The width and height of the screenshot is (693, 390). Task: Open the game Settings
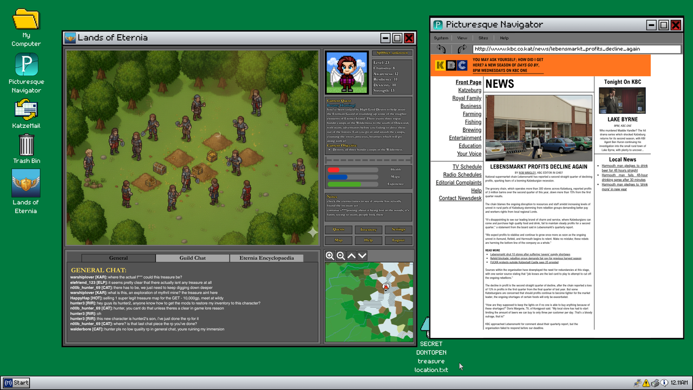tap(398, 230)
